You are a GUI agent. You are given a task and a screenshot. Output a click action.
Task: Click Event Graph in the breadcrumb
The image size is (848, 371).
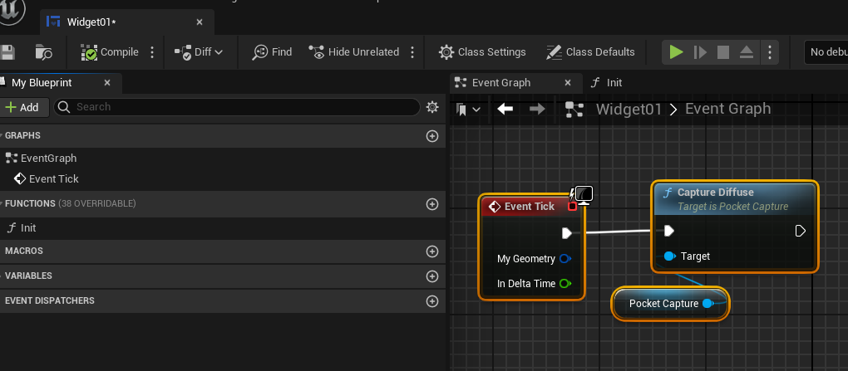(x=728, y=109)
